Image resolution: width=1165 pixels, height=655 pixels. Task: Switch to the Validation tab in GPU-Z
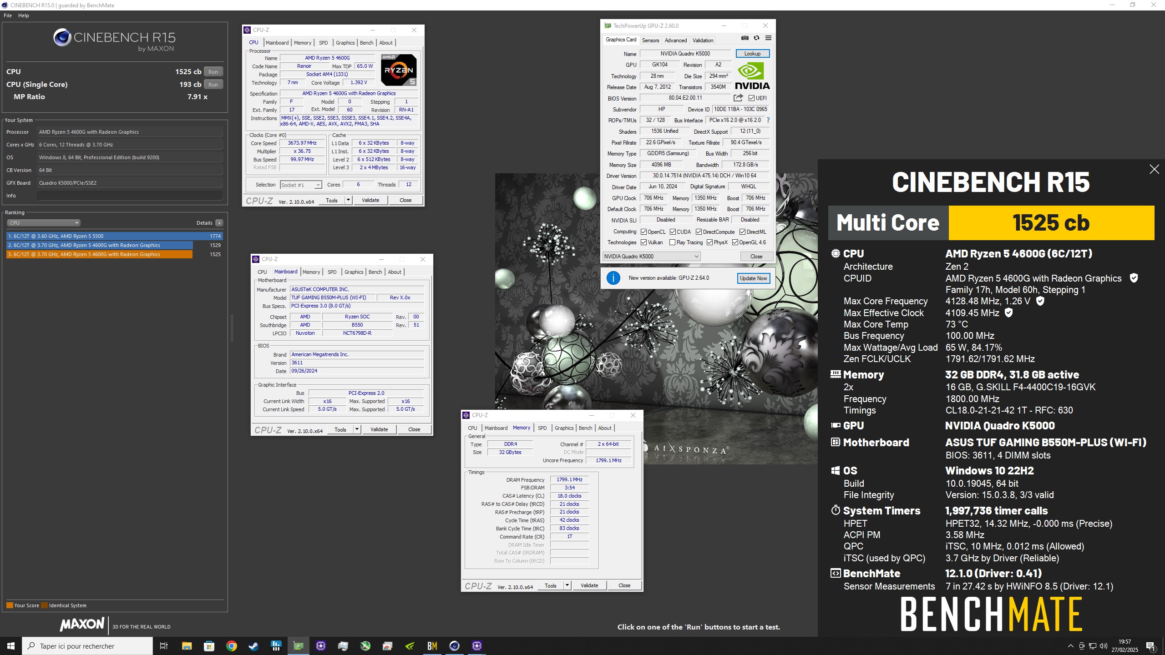(x=703, y=40)
